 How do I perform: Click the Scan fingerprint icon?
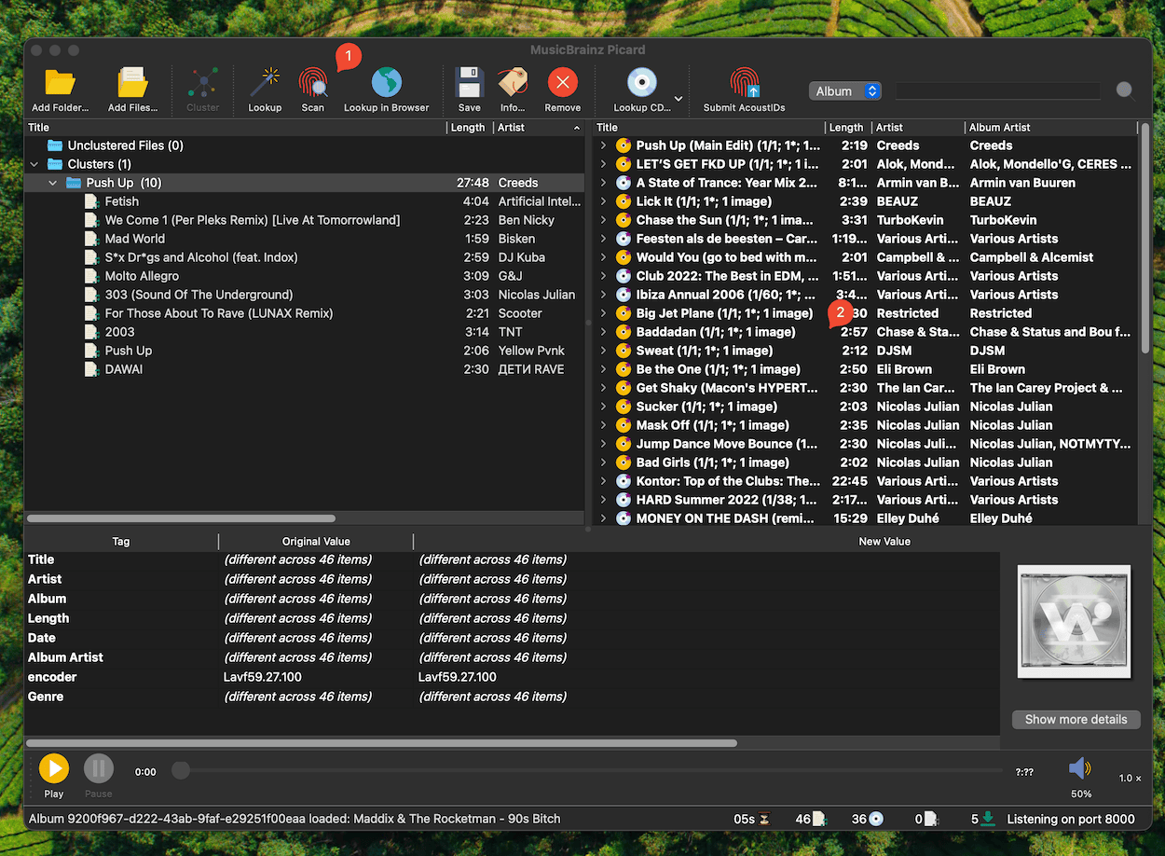[312, 85]
